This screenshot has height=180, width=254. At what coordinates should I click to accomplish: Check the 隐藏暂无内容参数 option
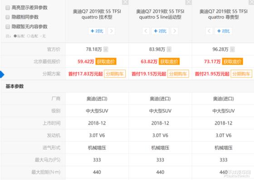pyautogui.click(x=8, y=27)
